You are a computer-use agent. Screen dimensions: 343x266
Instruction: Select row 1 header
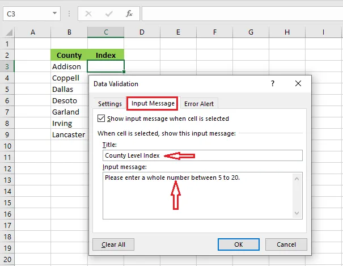7,44
